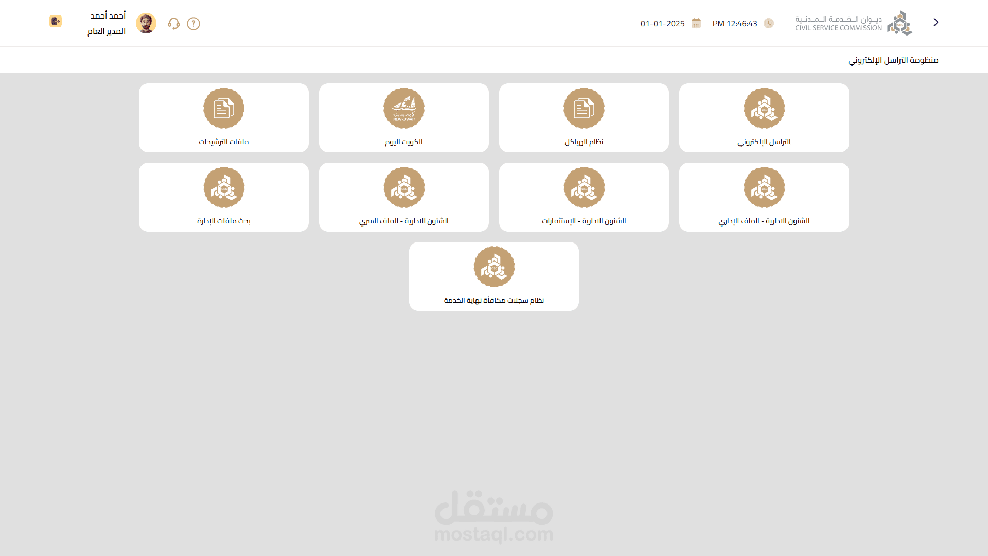Open نظام الهياكل documents icon

[x=584, y=108]
